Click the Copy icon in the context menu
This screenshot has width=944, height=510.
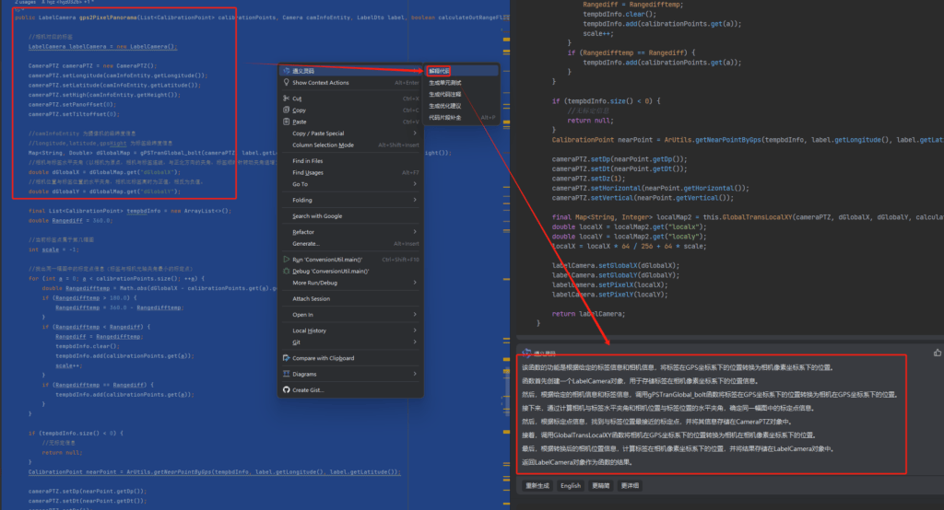click(286, 110)
